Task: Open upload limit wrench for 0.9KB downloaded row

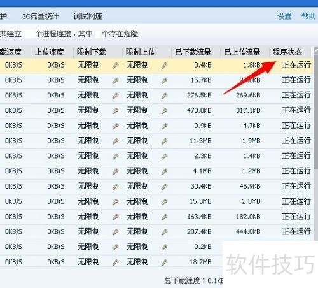Action: (164, 126)
